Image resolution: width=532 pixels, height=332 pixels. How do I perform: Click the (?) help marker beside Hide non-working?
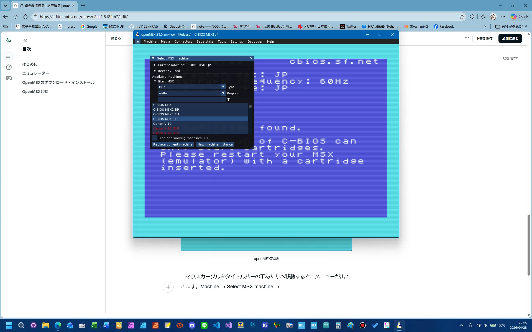tap(206, 138)
